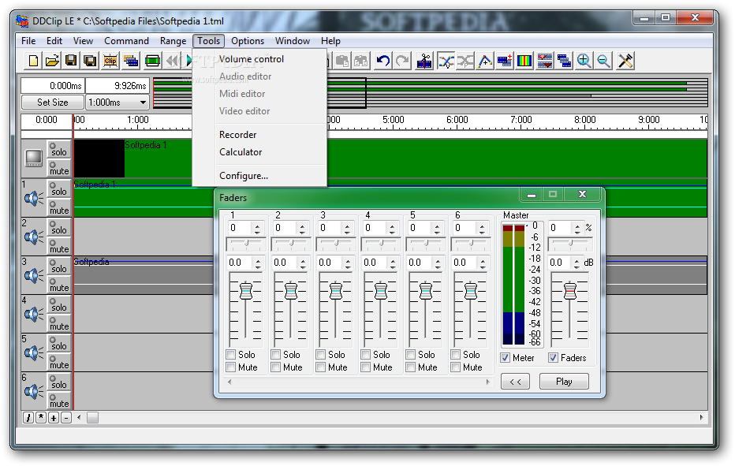Click the Save all double-floppy icon

(x=90, y=61)
